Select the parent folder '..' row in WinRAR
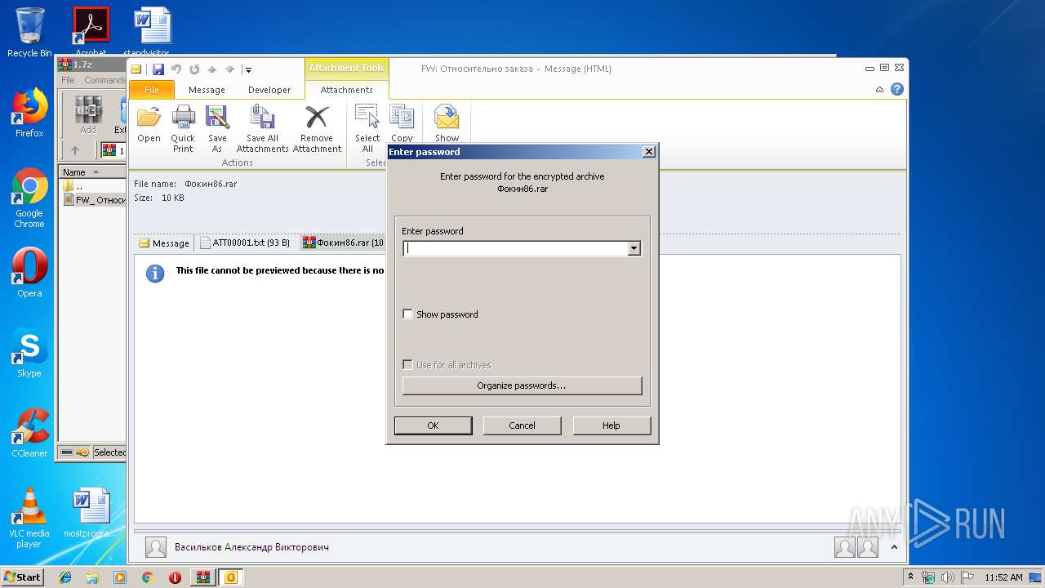 91,186
